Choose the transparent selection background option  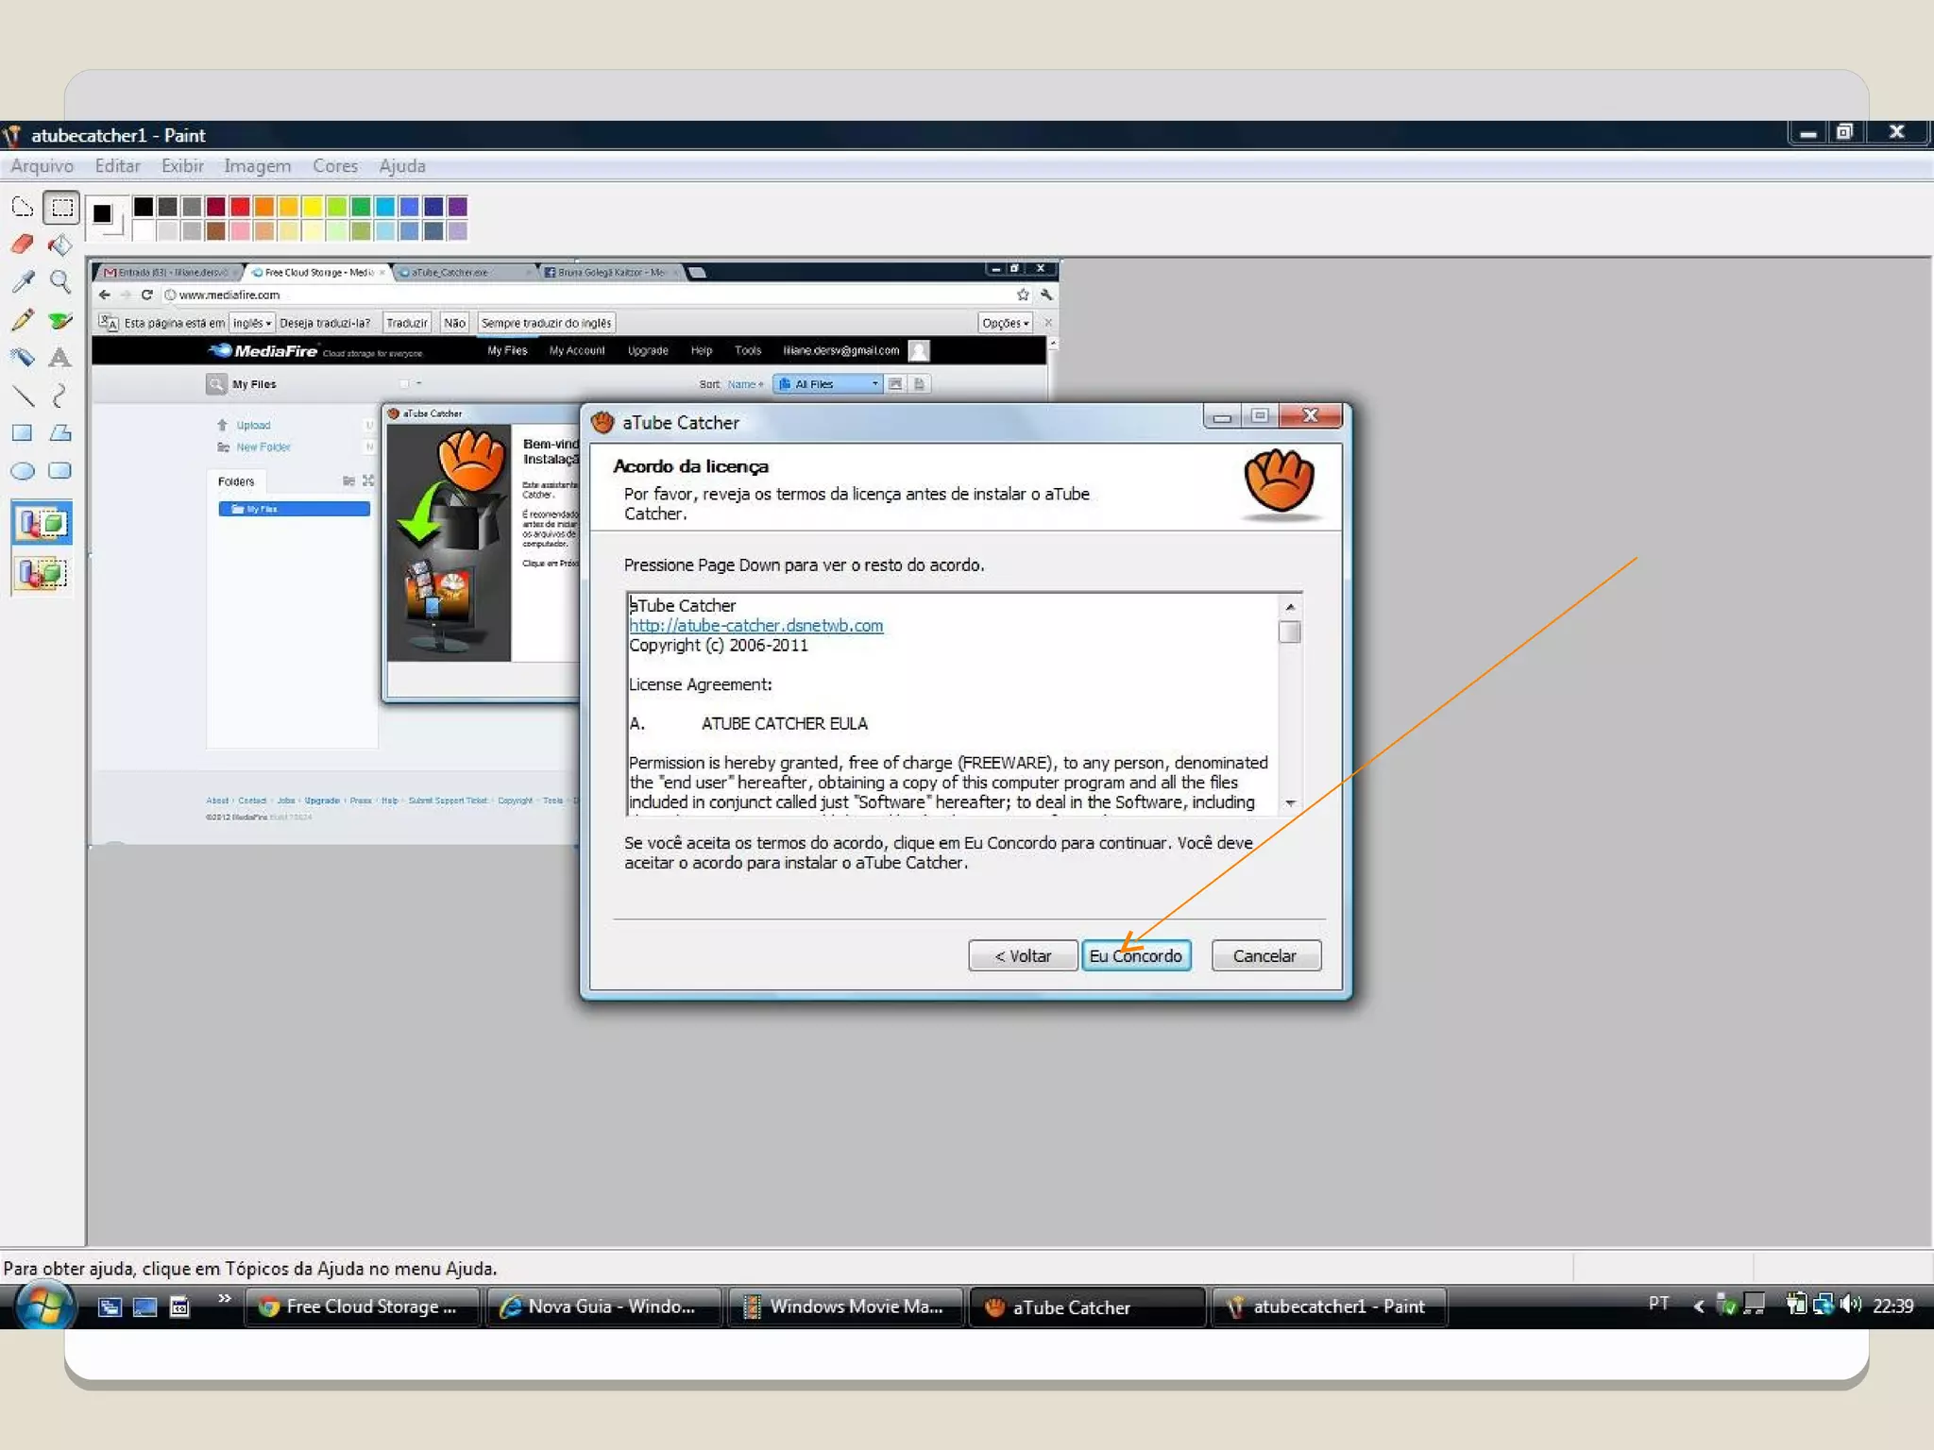click(42, 573)
